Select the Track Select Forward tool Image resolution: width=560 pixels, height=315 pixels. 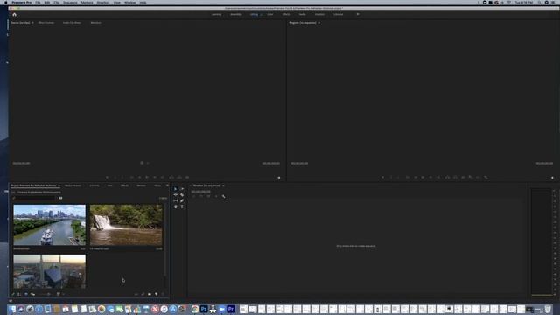[x=182, y=189]
